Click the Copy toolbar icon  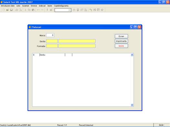click(29, 10)
